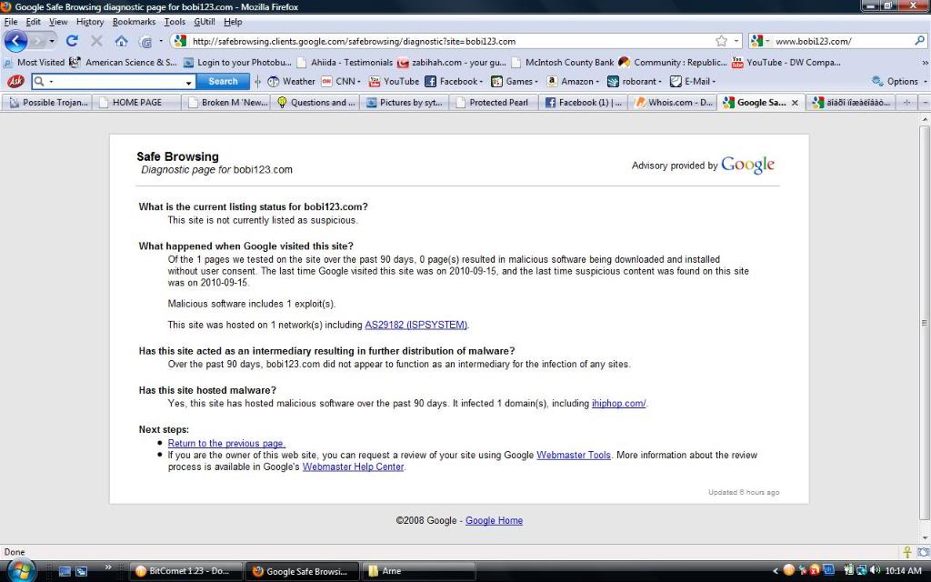The image size is (931, 582).
Task: Open the Most Visited bookmarks folder
Action: click(34, 62)
